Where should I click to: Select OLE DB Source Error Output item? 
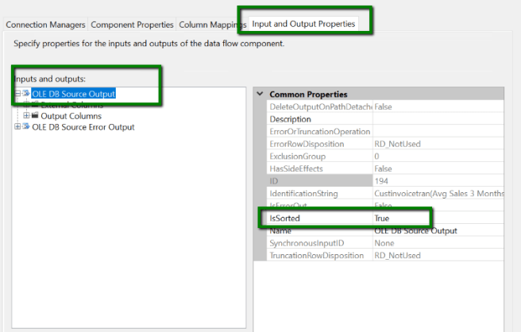(x=83, y=127)
